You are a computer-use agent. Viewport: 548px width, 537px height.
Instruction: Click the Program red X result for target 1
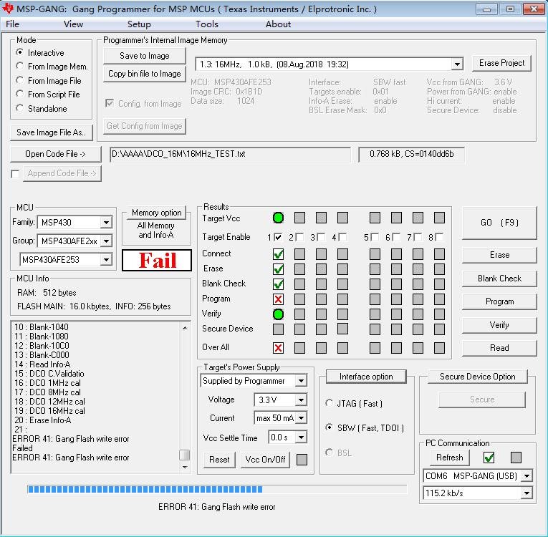[278, 299]
